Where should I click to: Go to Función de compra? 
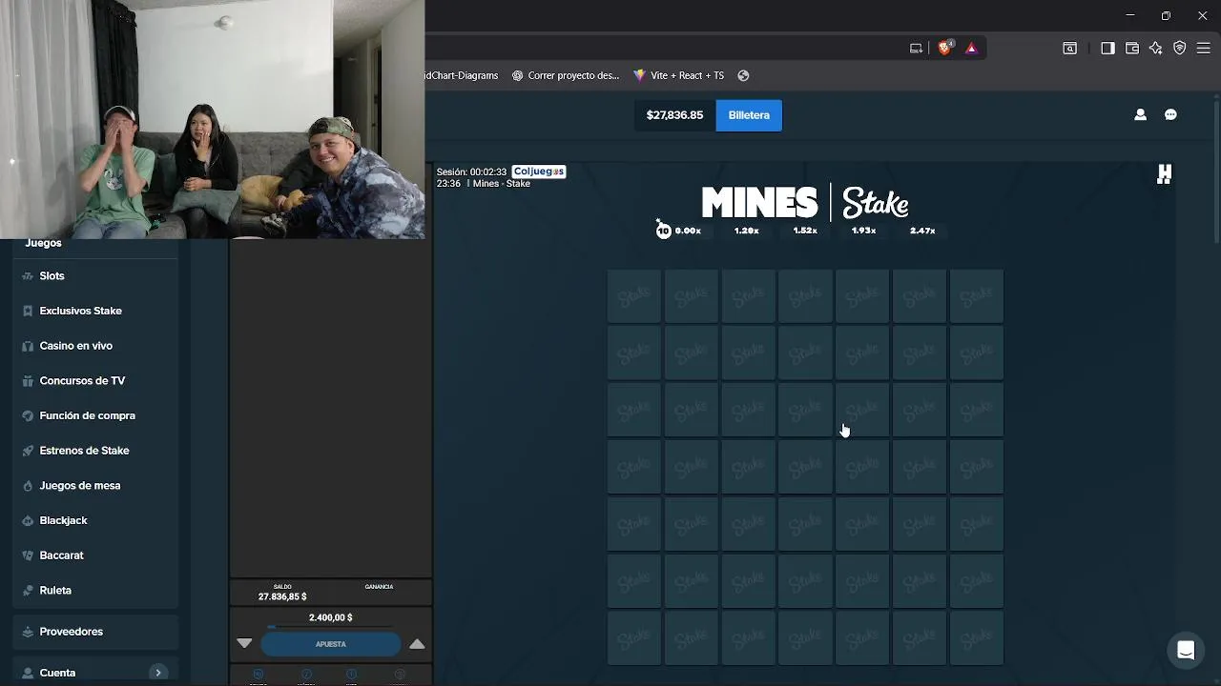coord(87,415)
